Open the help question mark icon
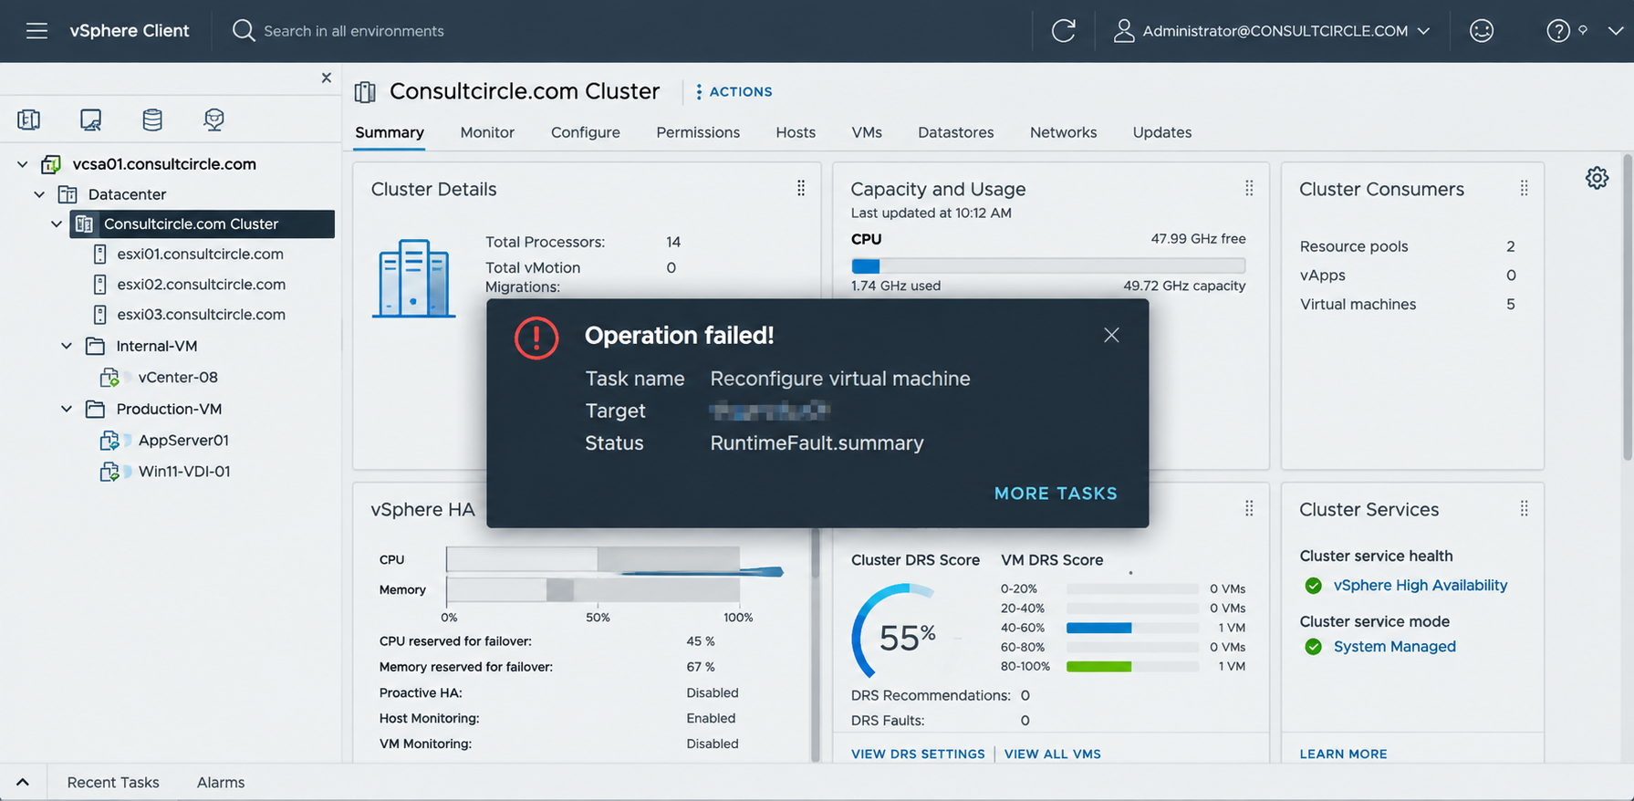Screen dimensions: 1634x801 click(1558, 31)
